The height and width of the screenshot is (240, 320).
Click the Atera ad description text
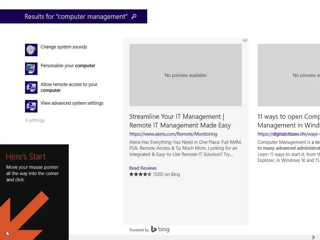(185, 148)
